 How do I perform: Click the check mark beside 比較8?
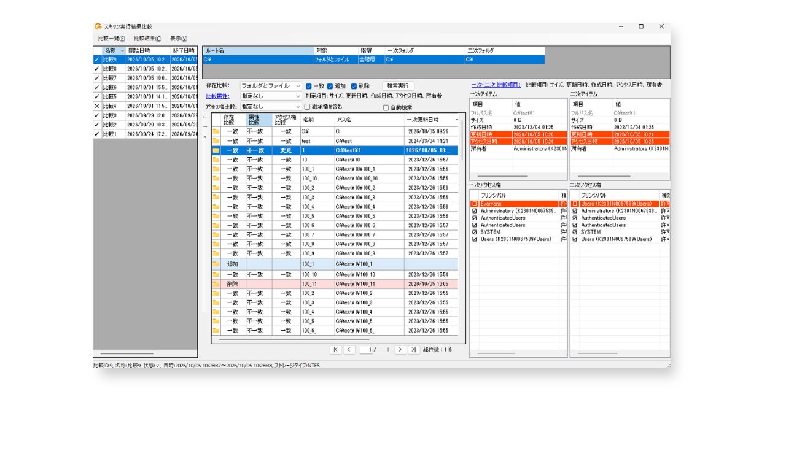click(x=96, y=69)
